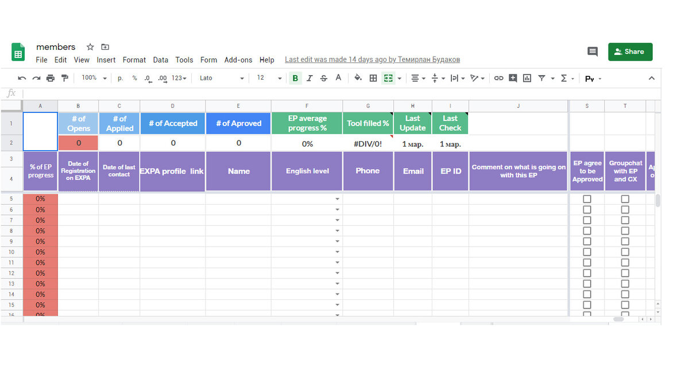Check 'EP agree to be Approved' in row 5
The height and width of the screenshot is (387, 689).
pyautogui.click(x=587, y=199)
